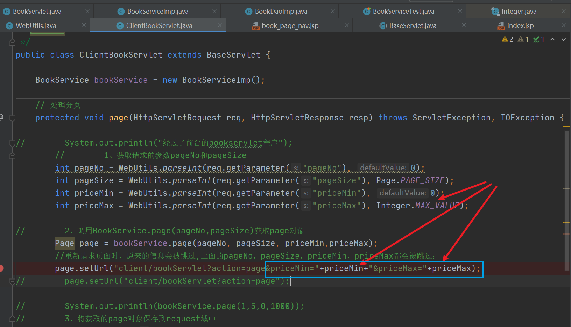Click the Integer.java library class icon
This screenshot has height=327, width=571.
[495, 12]
